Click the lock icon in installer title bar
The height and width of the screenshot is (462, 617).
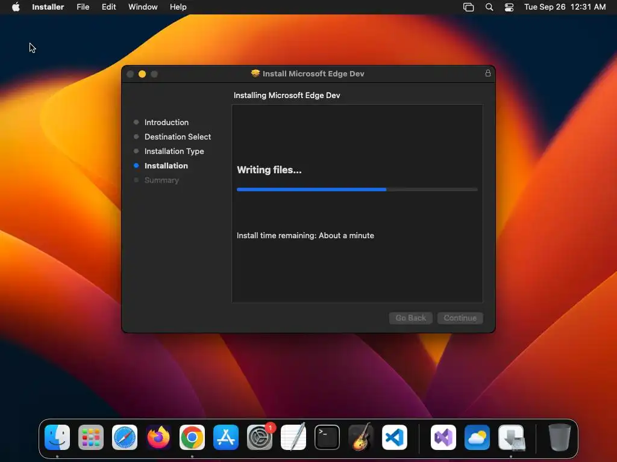[487, 73]
